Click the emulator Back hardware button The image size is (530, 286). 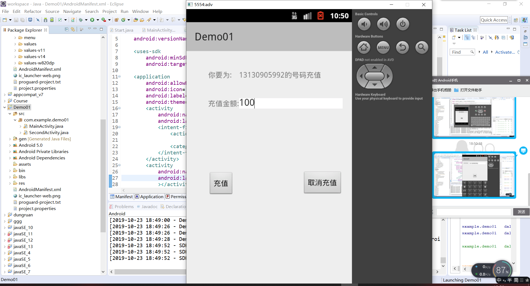402,47
